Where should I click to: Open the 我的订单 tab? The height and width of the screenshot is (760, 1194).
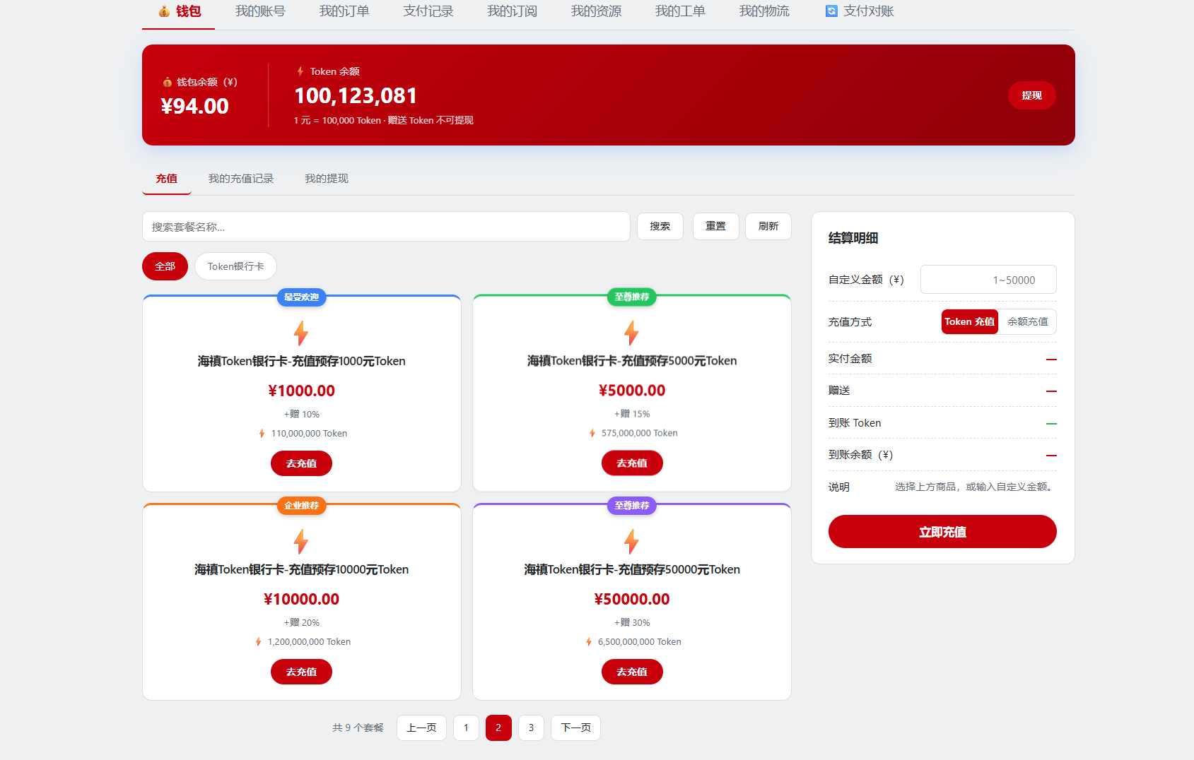(x=344, y=11)
